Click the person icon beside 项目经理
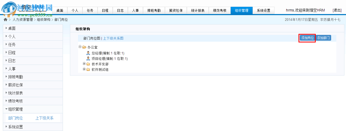 pyautogui.click(x=88, y=59)
